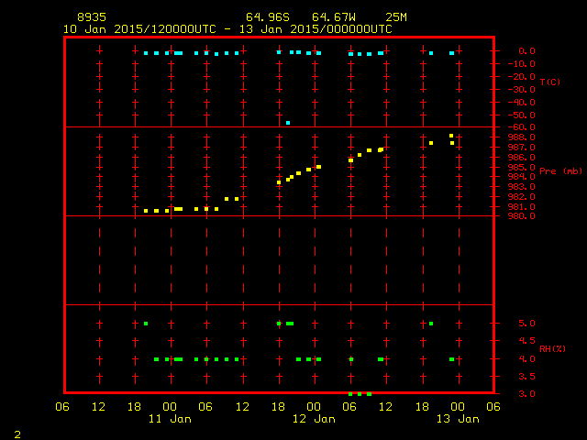The height and width of the screenshot is (440, 587).
Task: Click the T(C) axis label
Action: click(x=550, y=82)
